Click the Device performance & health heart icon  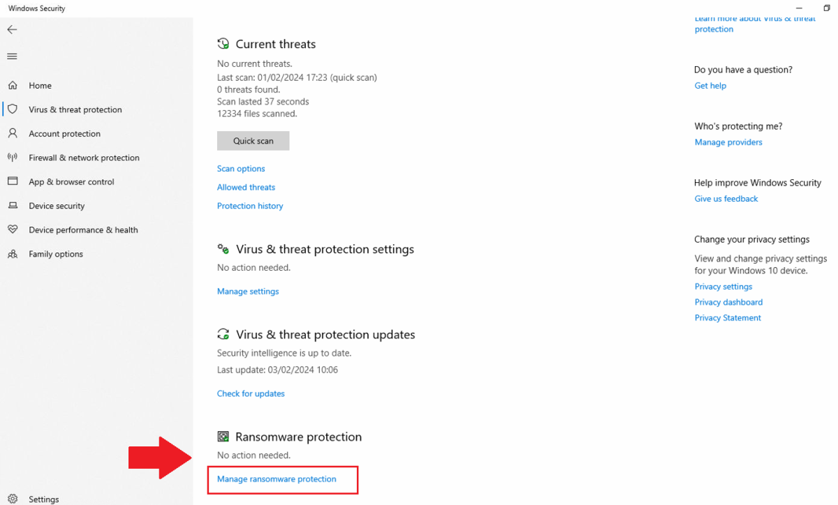(13, 229)
